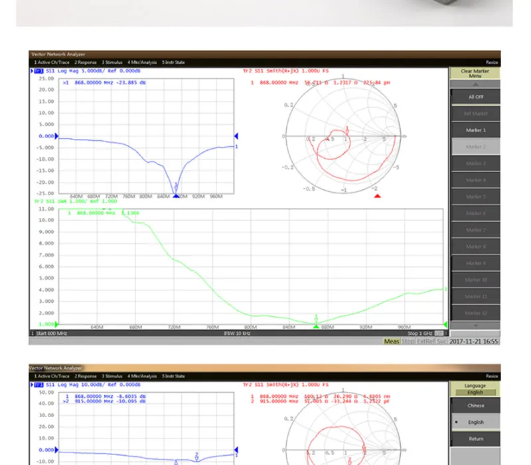Open '1 Active Ch/Trace' menu in bottom analyzer
Viewport: 531px width, 465px height.
[52, 376]
